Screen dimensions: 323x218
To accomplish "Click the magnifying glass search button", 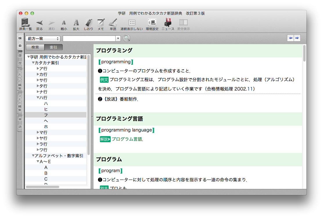I will point(127,38).
